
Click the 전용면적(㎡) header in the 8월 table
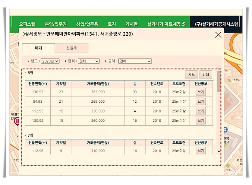tap(38, 84)
